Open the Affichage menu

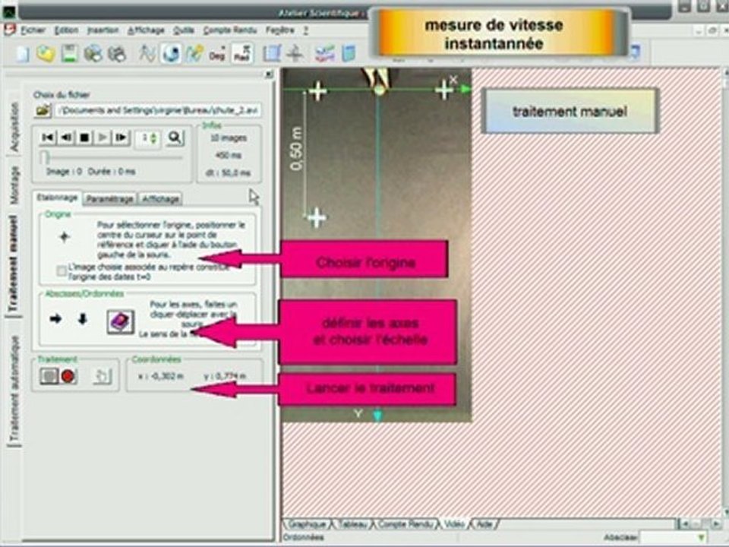[x=146, y=30]
